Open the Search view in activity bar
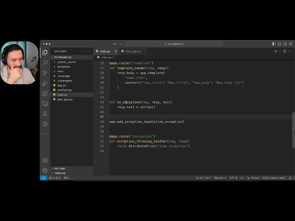 point(45,63)
